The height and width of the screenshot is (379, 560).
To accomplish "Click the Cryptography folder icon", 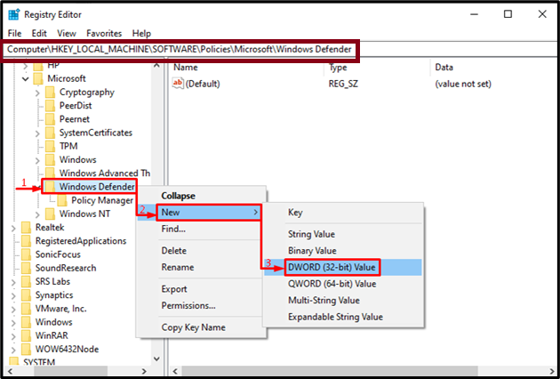I will [51, 93].
